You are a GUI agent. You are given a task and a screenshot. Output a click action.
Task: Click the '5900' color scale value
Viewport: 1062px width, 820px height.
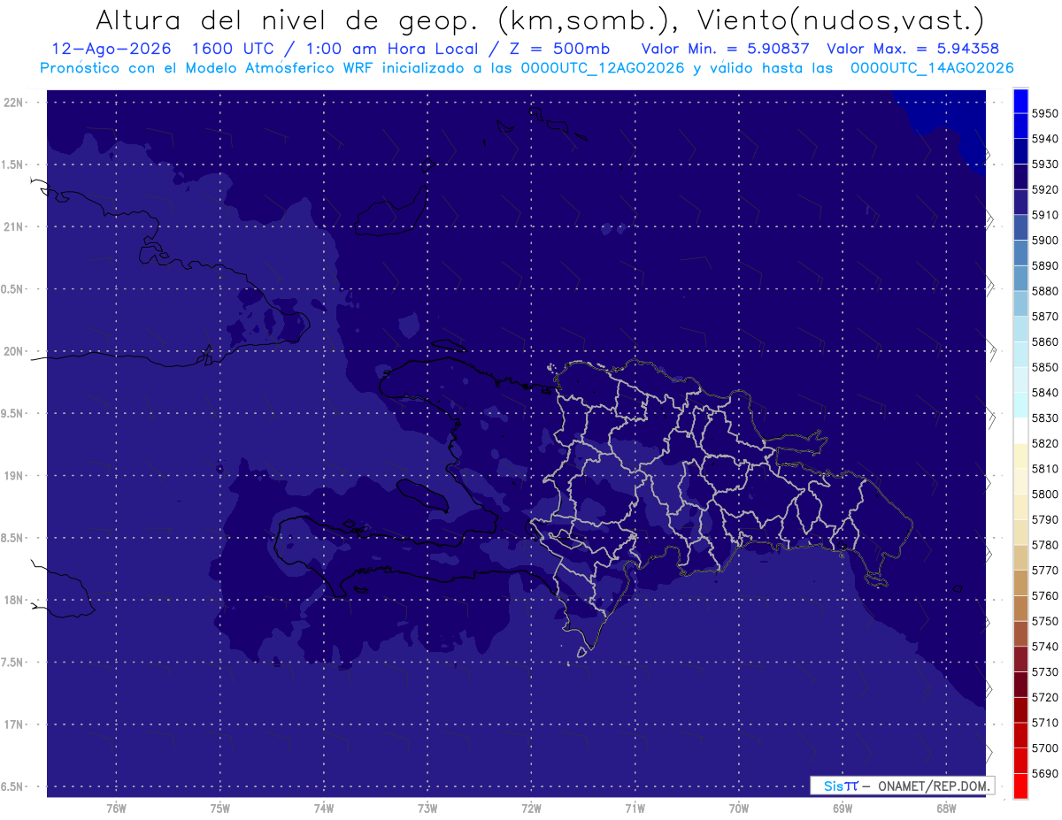click(1045, 240)
